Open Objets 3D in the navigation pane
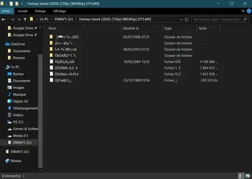Screen dimensions: 252x179 (x=21, y=101)
